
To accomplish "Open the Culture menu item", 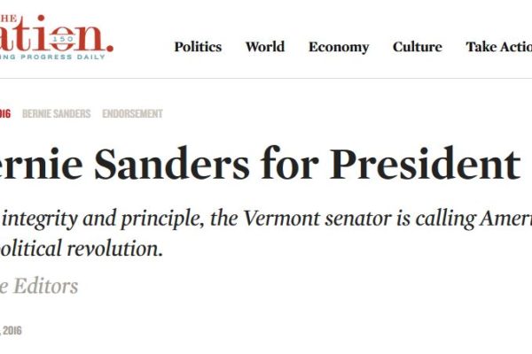I will coord(418,47).
